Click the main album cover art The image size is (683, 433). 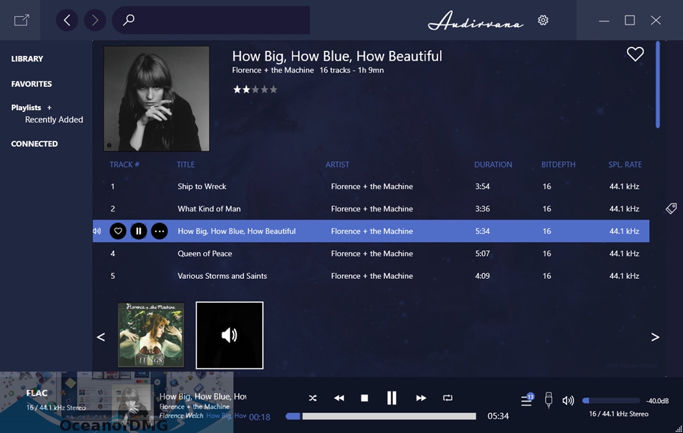click(x=156, y=99)
